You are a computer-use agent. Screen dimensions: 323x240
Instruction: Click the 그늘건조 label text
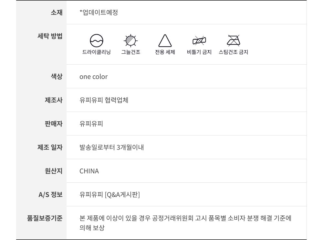(131, 52)
